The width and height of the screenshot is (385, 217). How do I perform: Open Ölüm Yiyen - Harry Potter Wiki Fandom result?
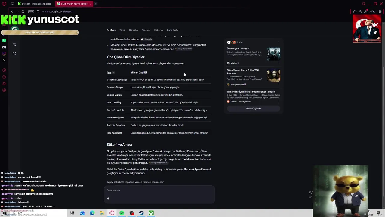point(244,72)
